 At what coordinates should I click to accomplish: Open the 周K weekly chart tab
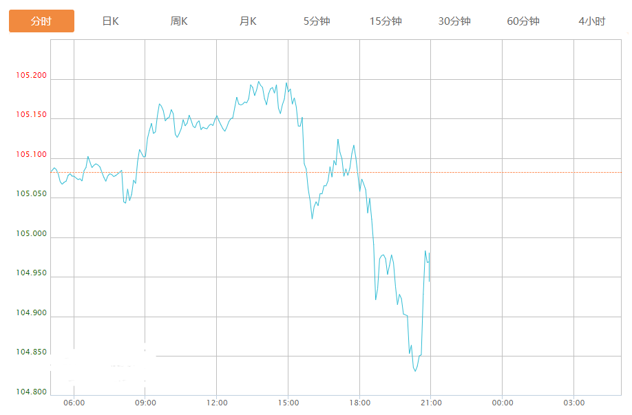(179, 21)
